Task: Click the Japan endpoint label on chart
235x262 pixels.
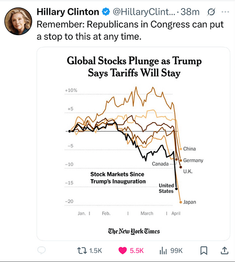Action: 189,202
